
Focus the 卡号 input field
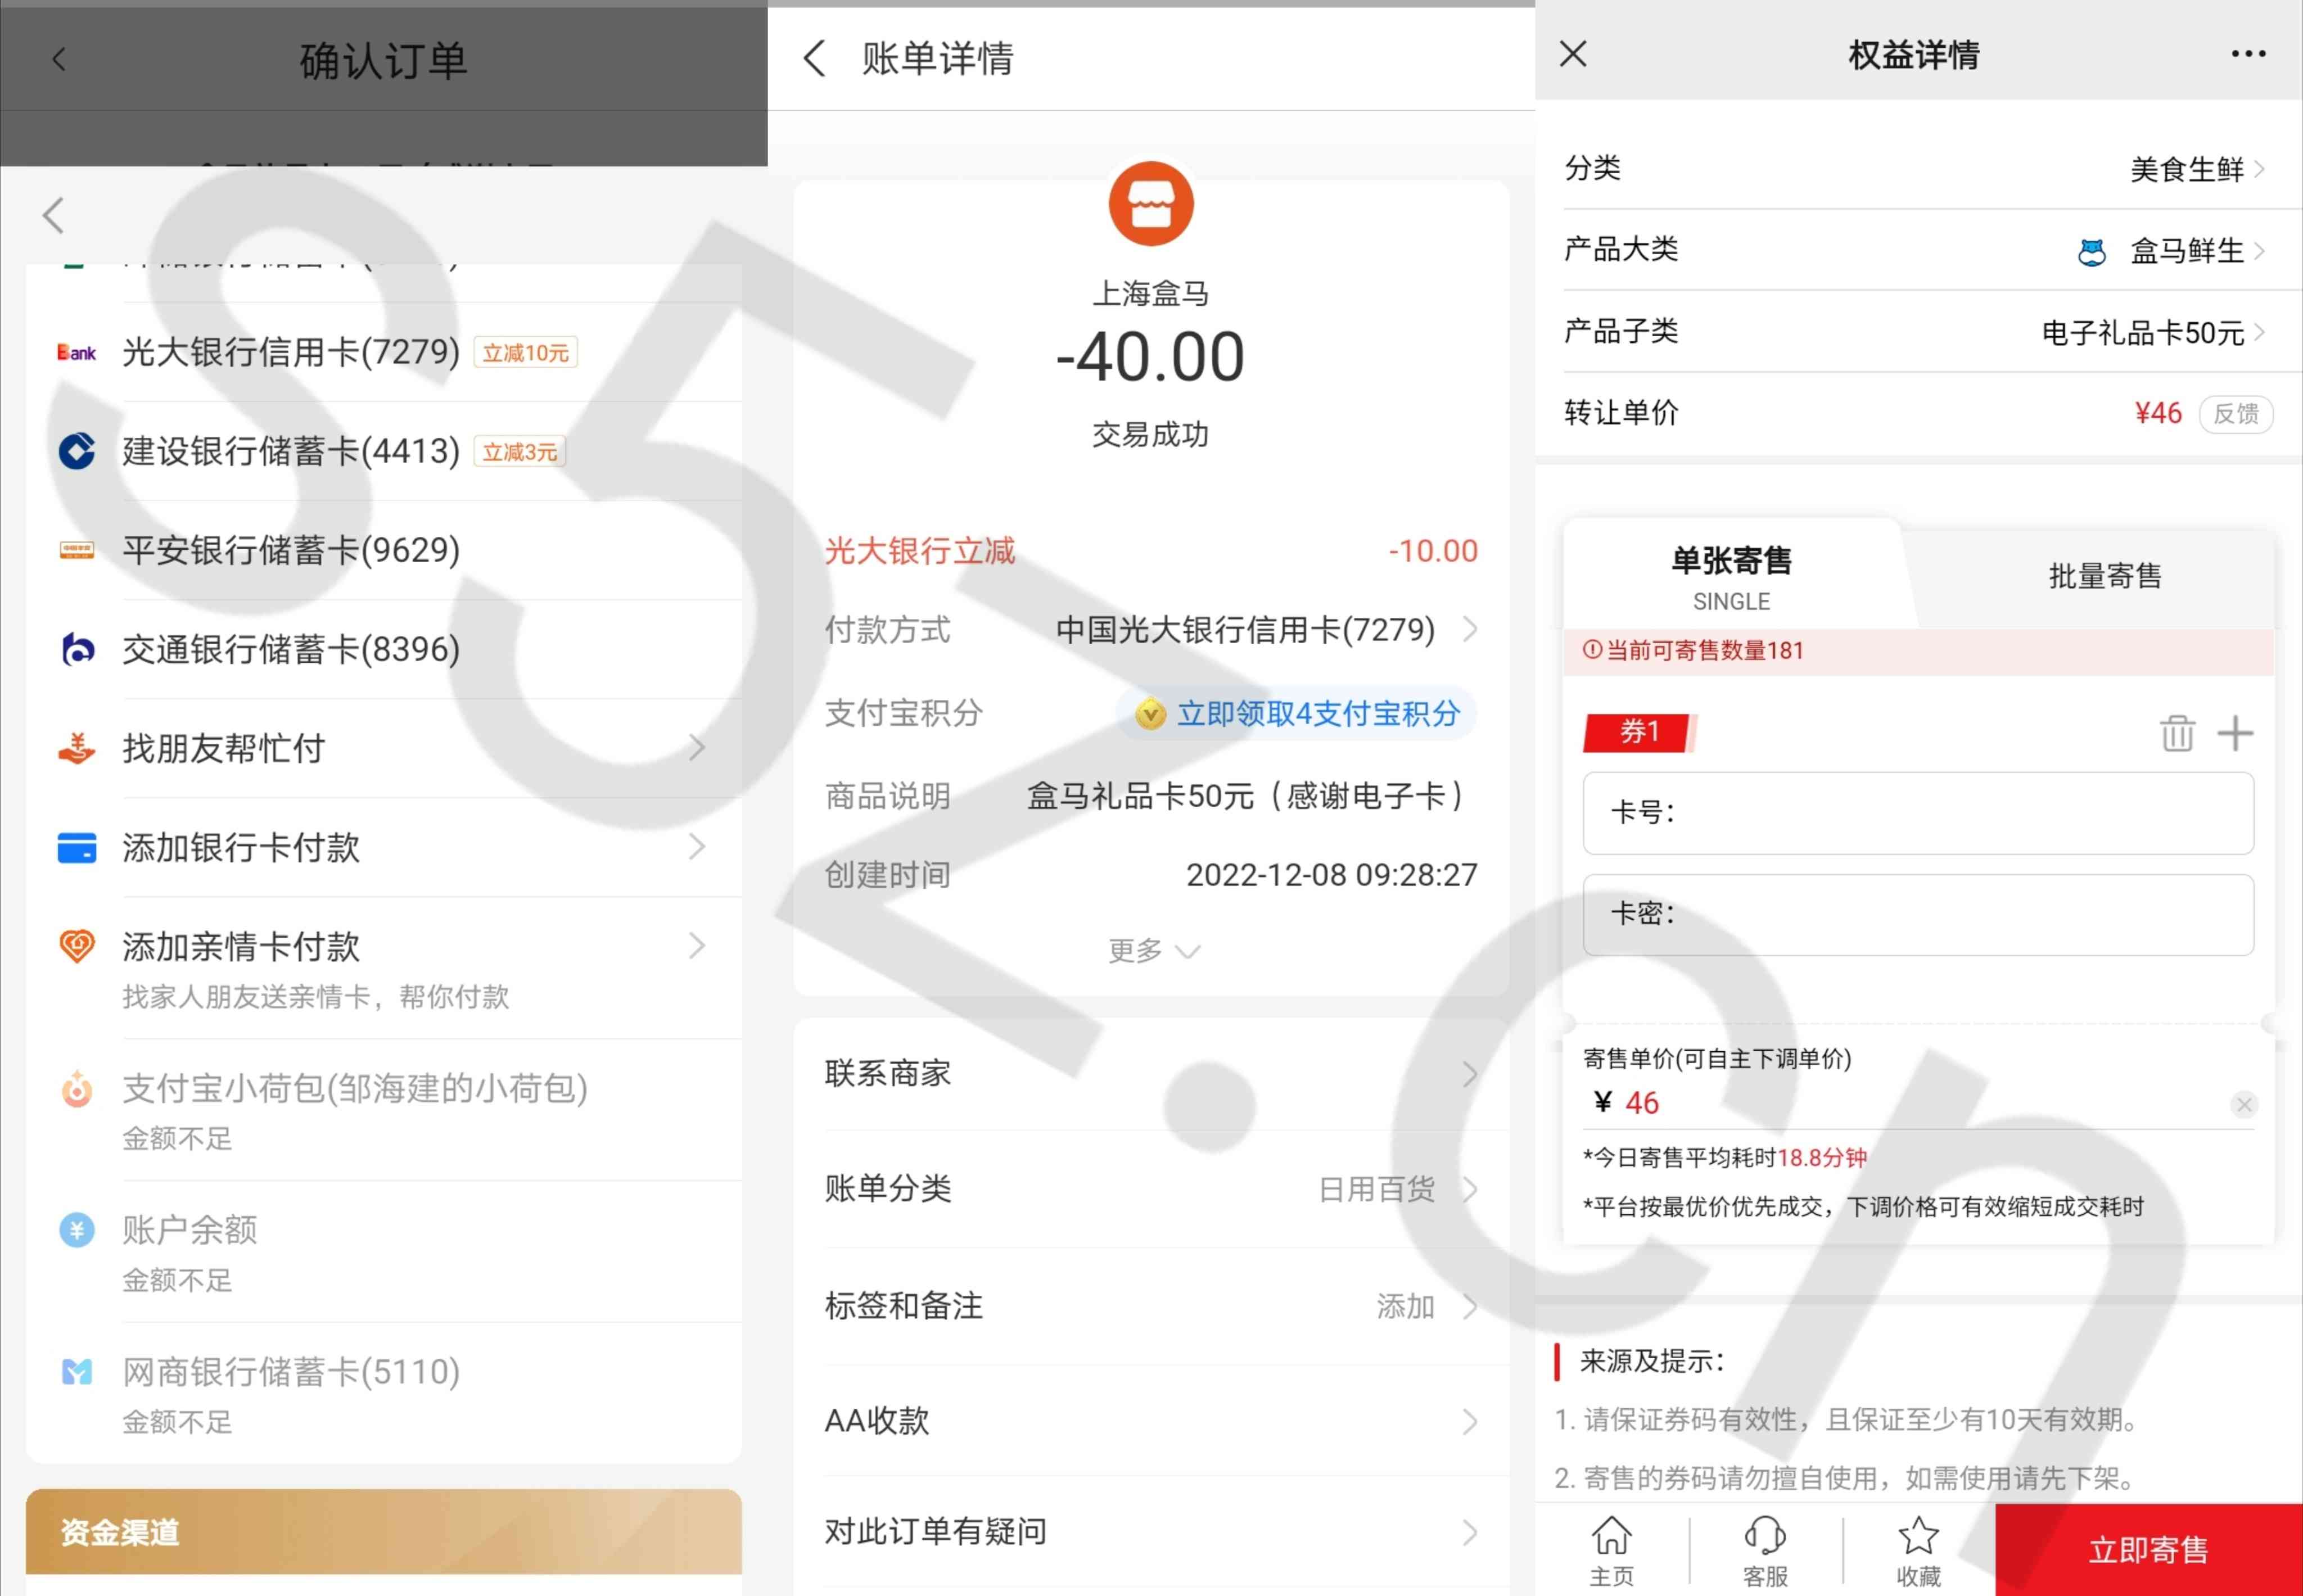click(x=1918, y=813)
